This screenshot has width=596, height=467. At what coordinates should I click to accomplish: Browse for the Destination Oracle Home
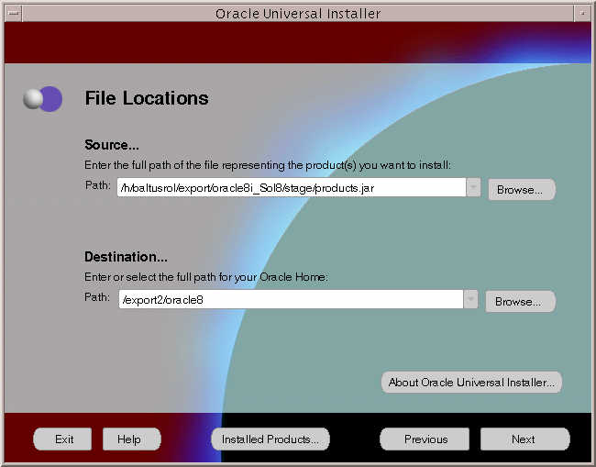click(x=520, y=302)
